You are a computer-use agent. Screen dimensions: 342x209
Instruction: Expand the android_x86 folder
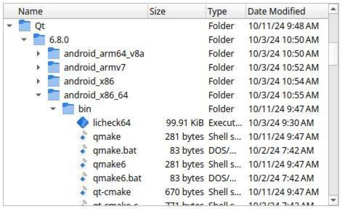(38, 81)
